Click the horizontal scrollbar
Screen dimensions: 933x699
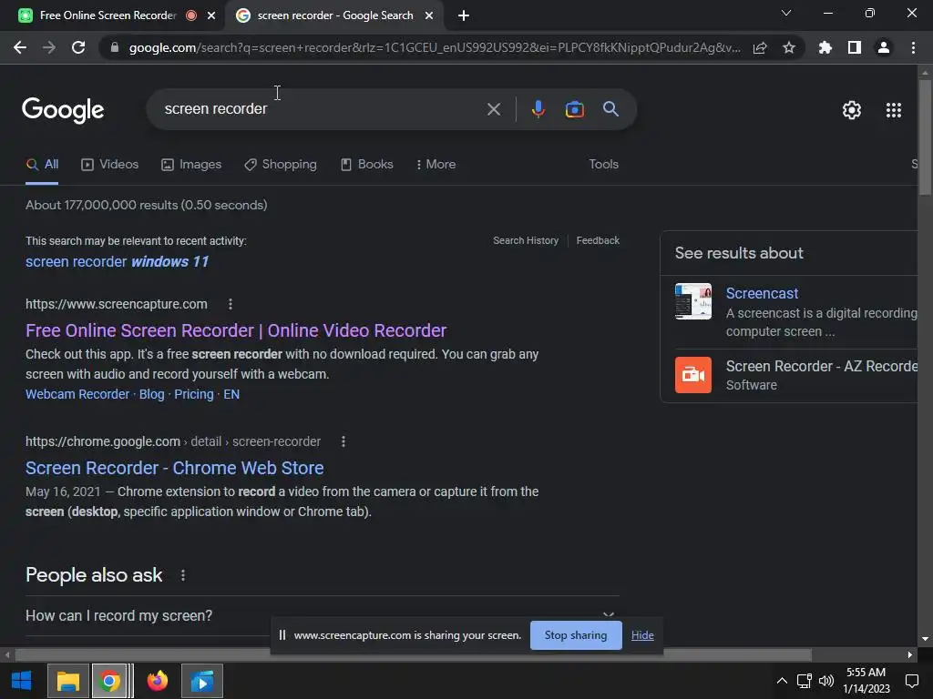(413, 655)
